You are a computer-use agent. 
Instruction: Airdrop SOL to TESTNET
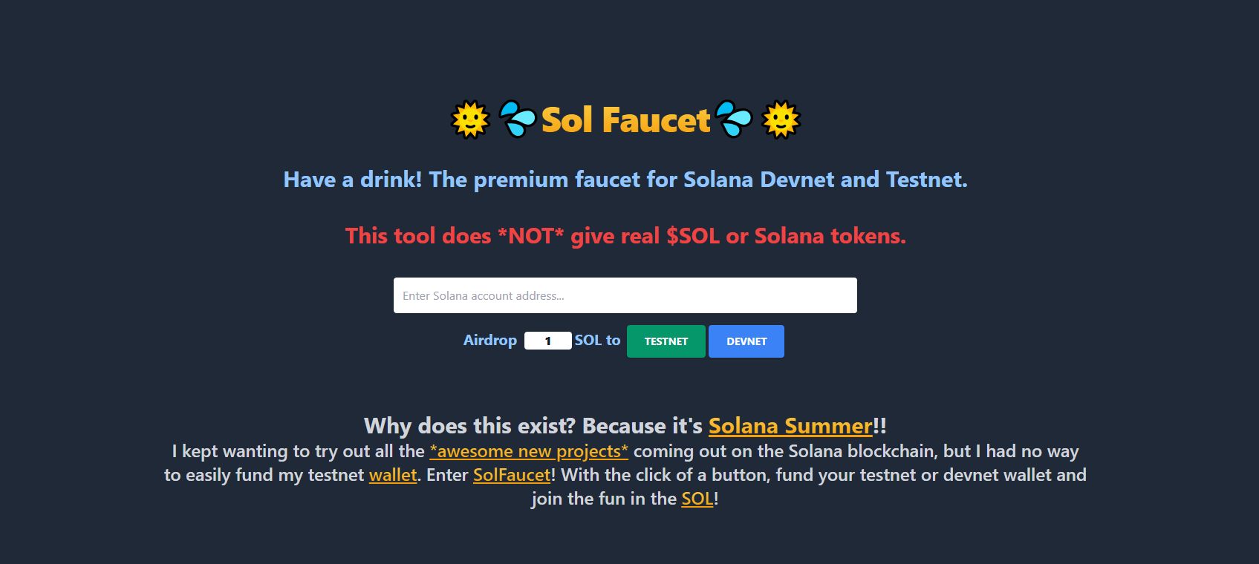tap(666, 341)
